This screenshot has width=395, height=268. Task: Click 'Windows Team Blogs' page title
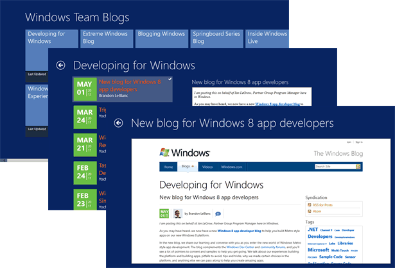point(77,17)
